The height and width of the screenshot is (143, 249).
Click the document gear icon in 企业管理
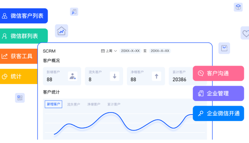click(201, 94)
